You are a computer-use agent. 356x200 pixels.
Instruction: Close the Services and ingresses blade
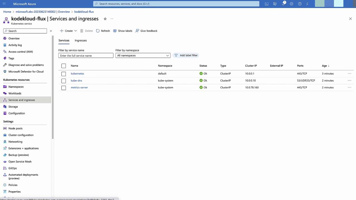pos(350,19)
